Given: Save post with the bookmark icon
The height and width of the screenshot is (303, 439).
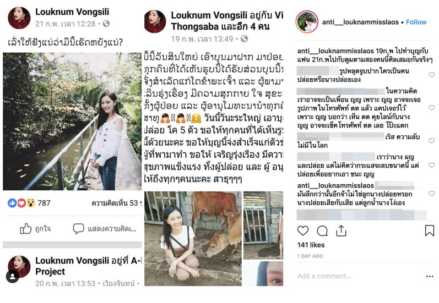Looking at the screenshot, I should pos(430,231).
